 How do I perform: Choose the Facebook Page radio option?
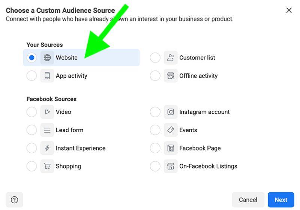tap(155, 148)
